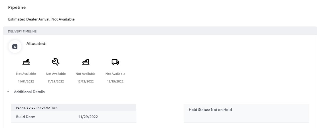Click Hold Status: Not on Hold
Viewport: 322px width, 128px height.
point(210,110)
